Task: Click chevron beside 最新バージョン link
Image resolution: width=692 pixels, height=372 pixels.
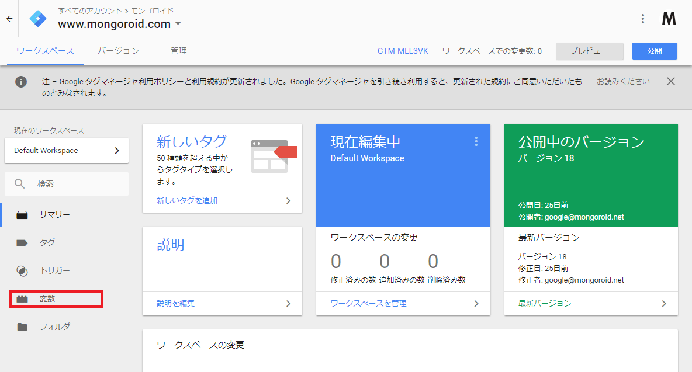Action: tap(664, 303)
